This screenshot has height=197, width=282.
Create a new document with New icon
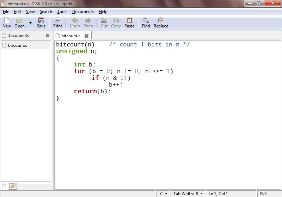(x=7, y=23)
